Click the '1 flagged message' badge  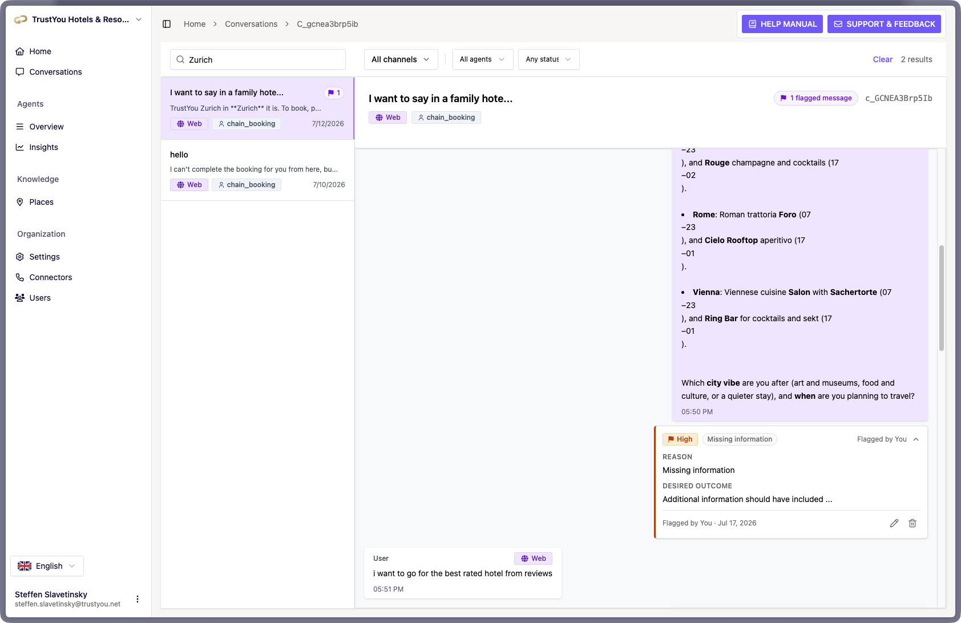[x=816, y=98]
